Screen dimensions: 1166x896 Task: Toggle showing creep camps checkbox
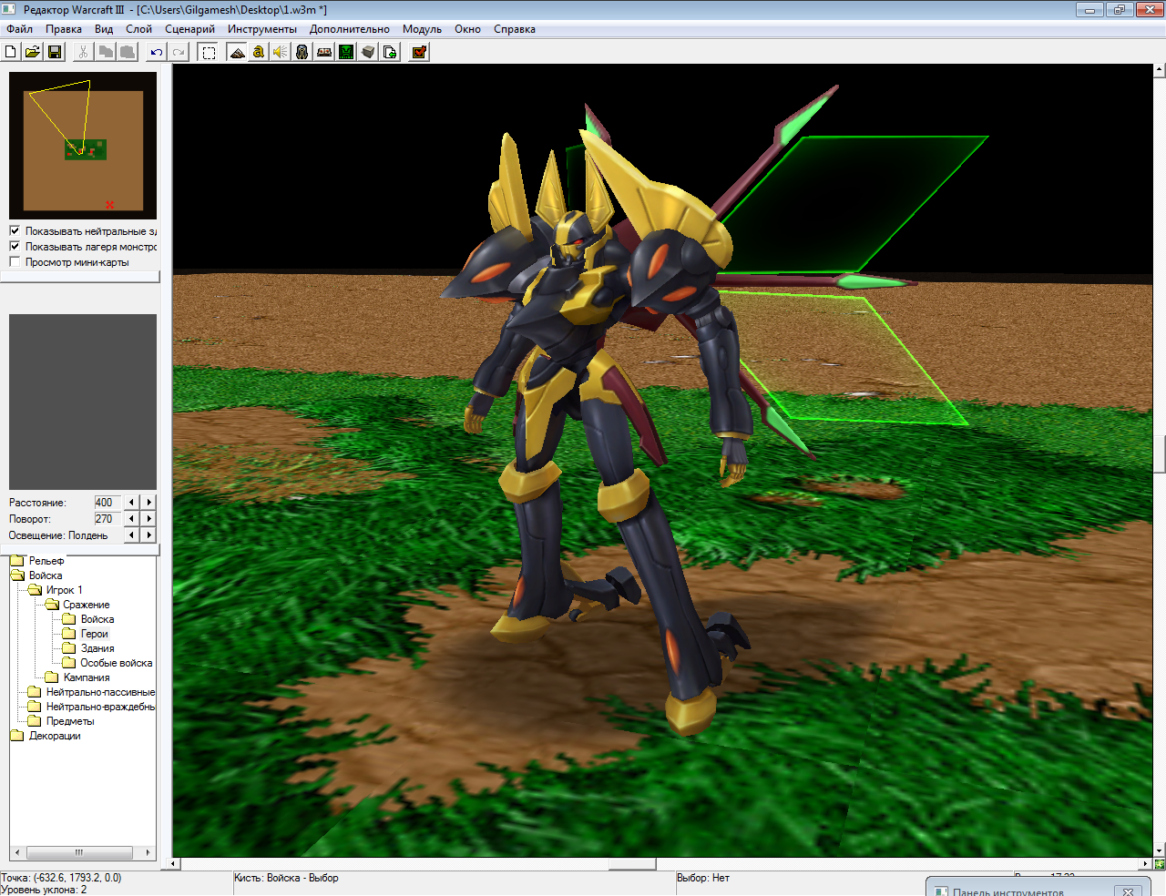click(15, 247)
